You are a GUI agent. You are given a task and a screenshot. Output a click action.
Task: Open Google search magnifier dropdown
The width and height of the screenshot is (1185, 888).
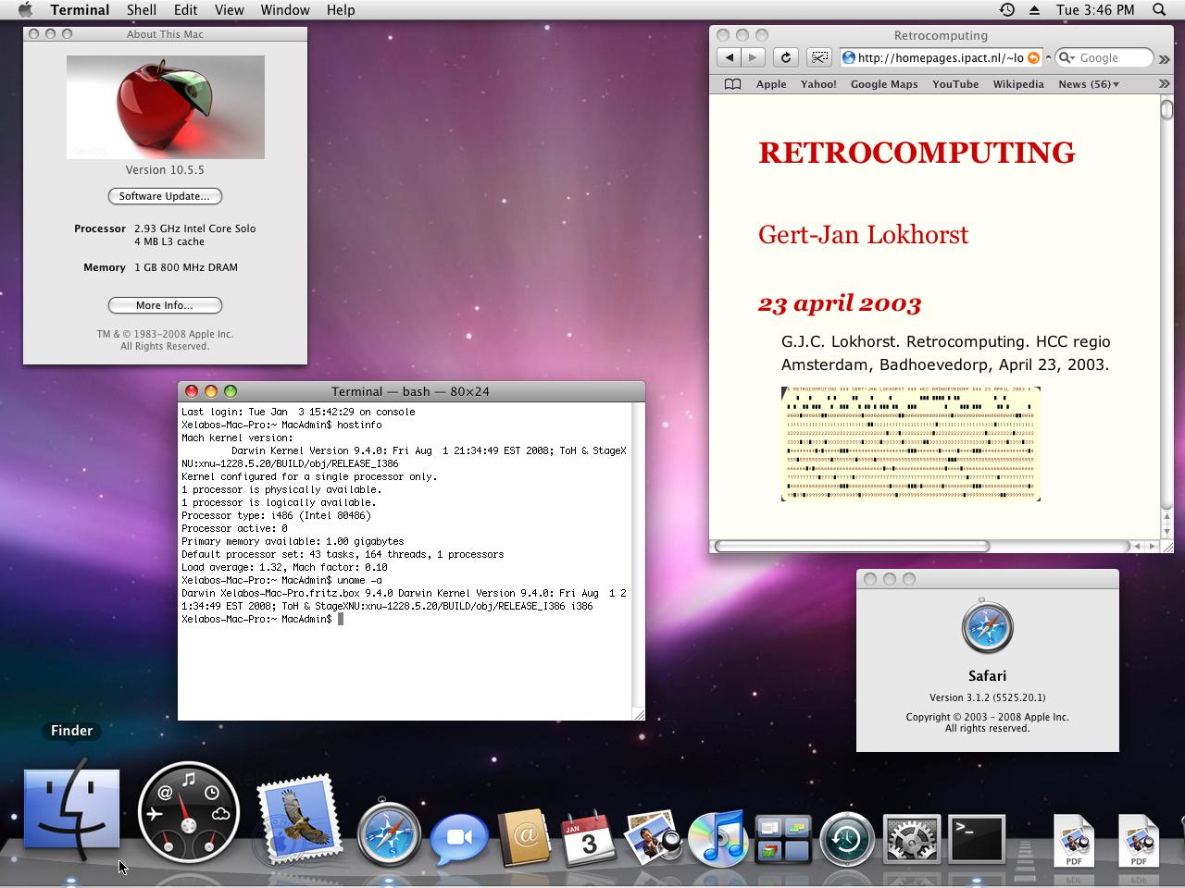coord(1067,57)
